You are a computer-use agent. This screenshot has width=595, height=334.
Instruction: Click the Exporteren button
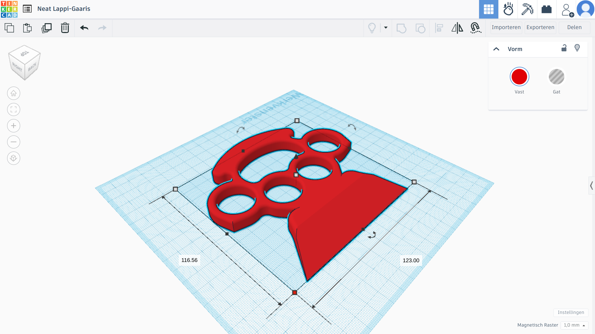pyautogui.click(x=540, y=28)
